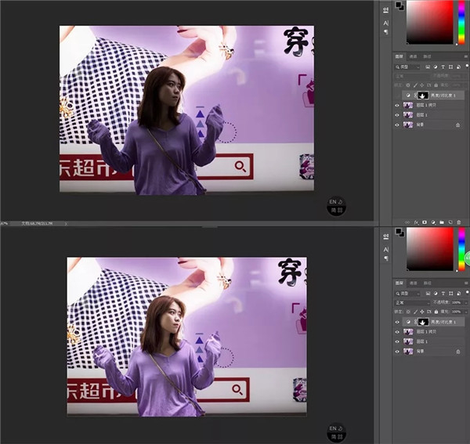Hide the 亮度/对比度 1 layer in lower panel
The height and width of the screenshot is (444, 470).
(x=398, y=322)
